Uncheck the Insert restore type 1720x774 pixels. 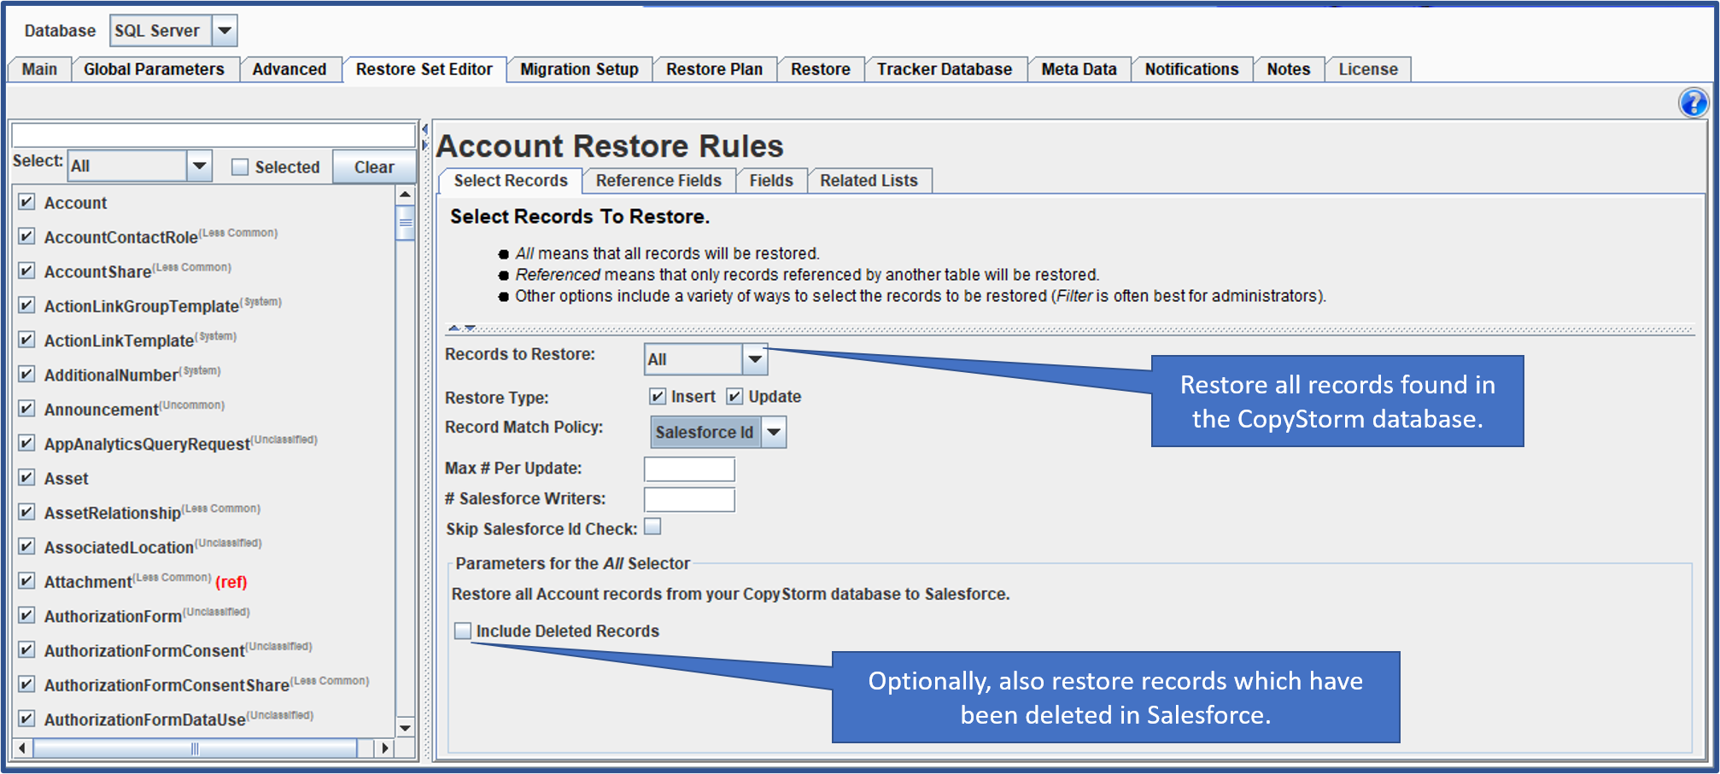tap(658, 396)
